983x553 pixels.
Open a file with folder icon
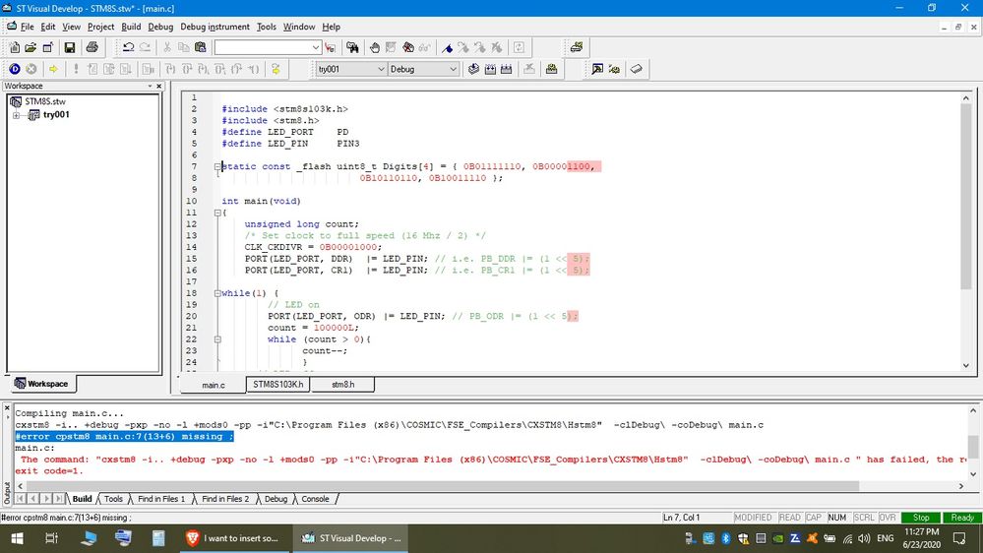pos(31,47)
